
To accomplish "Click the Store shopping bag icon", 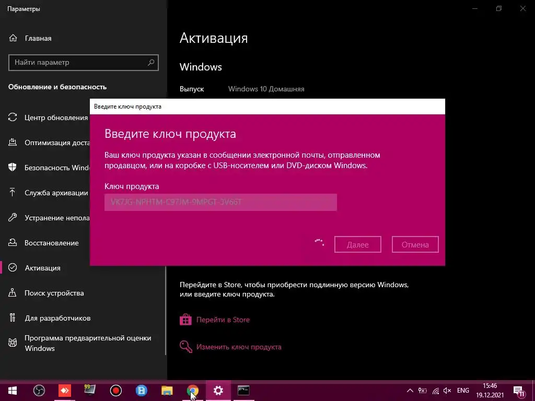I will (x=185, y=320).
